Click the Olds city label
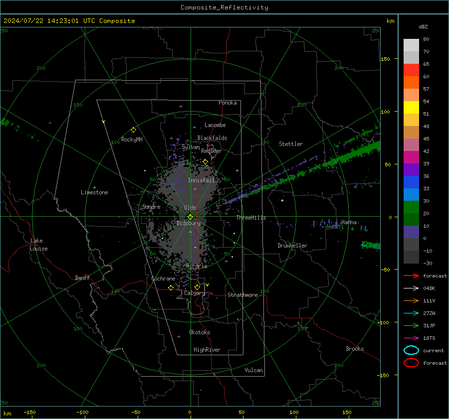 pos(190,208)
